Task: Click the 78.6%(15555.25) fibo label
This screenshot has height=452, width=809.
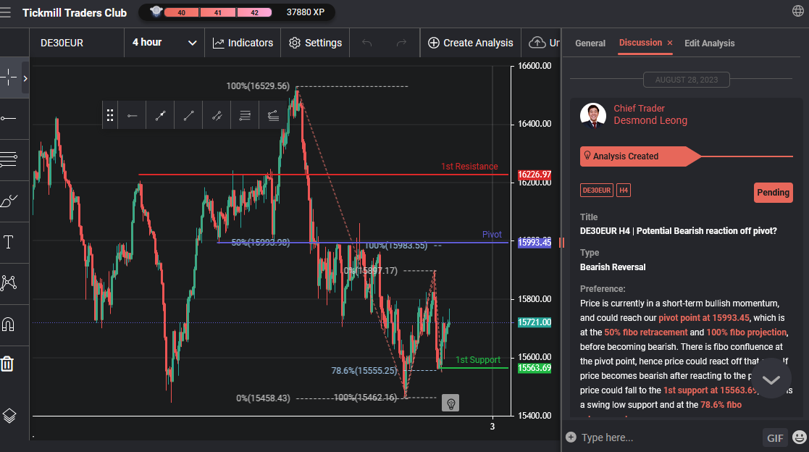Action: [364, 370]
